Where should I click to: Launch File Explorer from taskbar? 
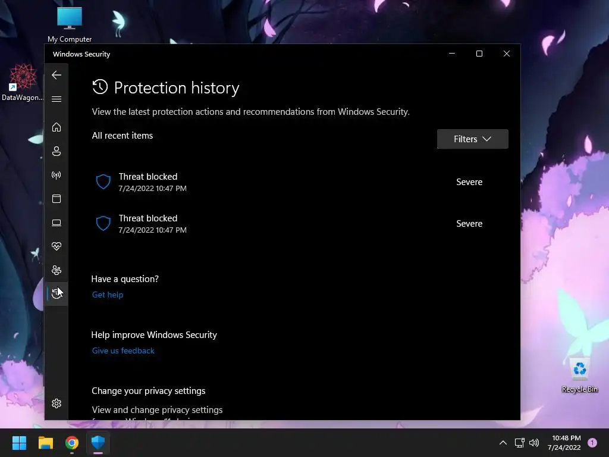45,443
